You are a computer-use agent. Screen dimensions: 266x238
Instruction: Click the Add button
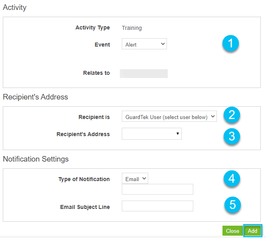252,231
